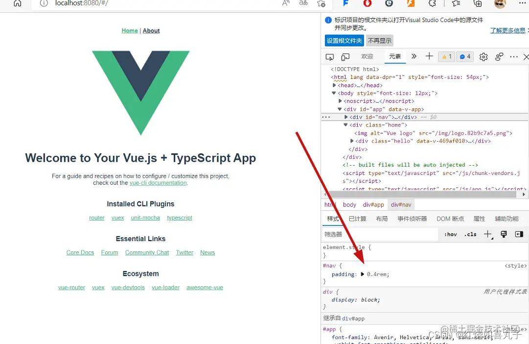Select the 元素 DevTools tab
The height and width of the screenshot is (344, 529).
(x=395, y=56)
